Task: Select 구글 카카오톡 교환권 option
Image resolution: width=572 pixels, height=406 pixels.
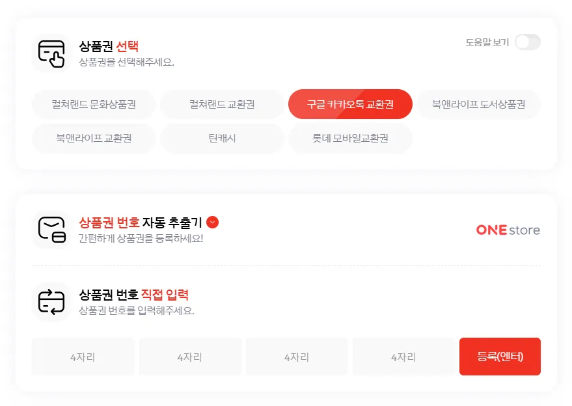Action: 350,104
